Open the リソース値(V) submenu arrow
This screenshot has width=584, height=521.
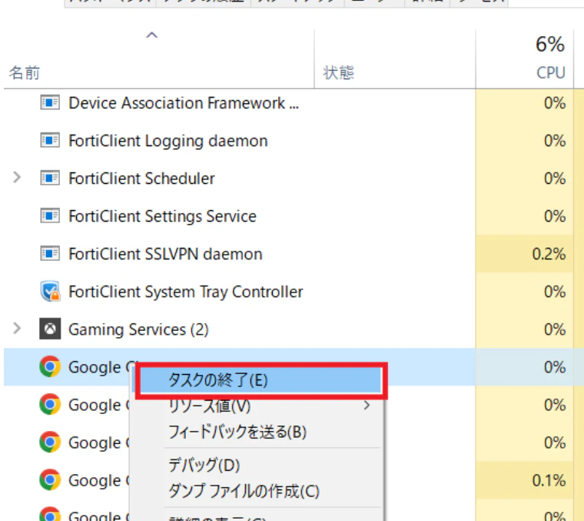[x=367, y=406]
